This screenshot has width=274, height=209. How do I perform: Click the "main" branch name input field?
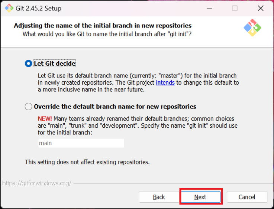click(81, 143)
